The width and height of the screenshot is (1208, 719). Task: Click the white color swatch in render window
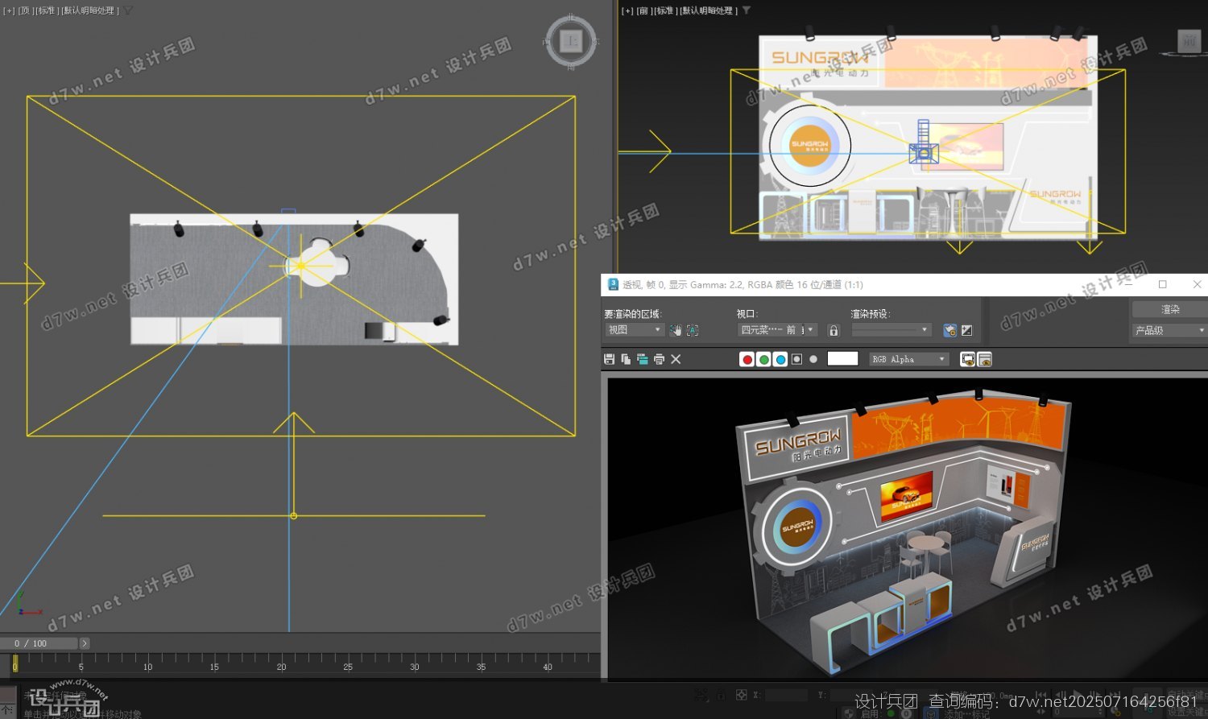[x=842, y=359]
